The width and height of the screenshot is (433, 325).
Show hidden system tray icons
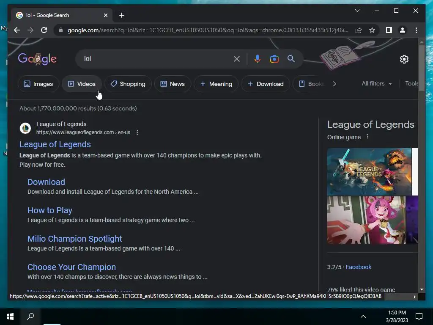363,317
